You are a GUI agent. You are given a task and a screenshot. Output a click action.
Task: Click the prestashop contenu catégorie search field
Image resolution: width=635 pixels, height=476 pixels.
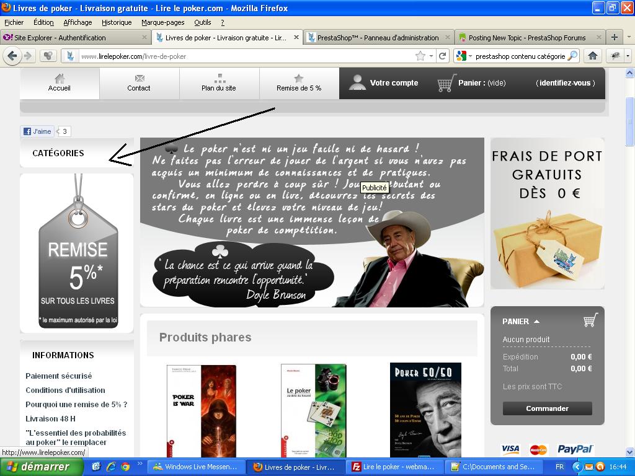(520, 56)
